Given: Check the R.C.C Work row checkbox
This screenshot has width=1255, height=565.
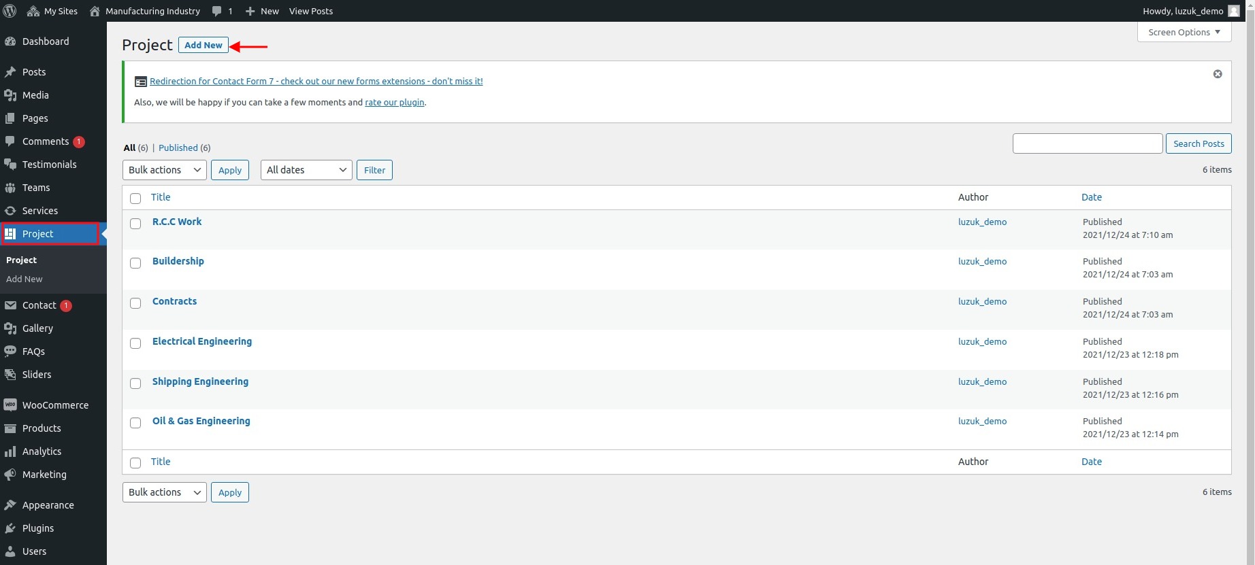Looking at the screenshot, I should click(x=135, y=224).
